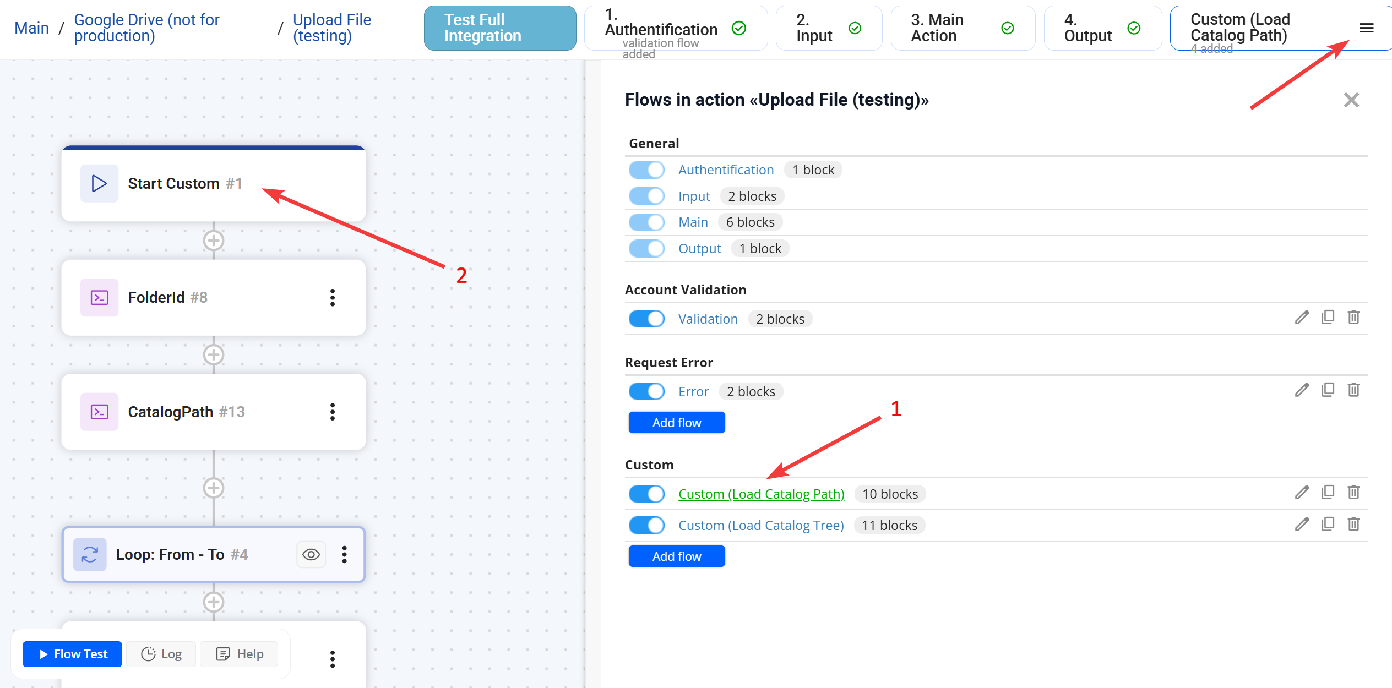This screenshot has width=1392, height=688.
Task: Click the loop icon on Loop: From - To block
Action: 90,554
